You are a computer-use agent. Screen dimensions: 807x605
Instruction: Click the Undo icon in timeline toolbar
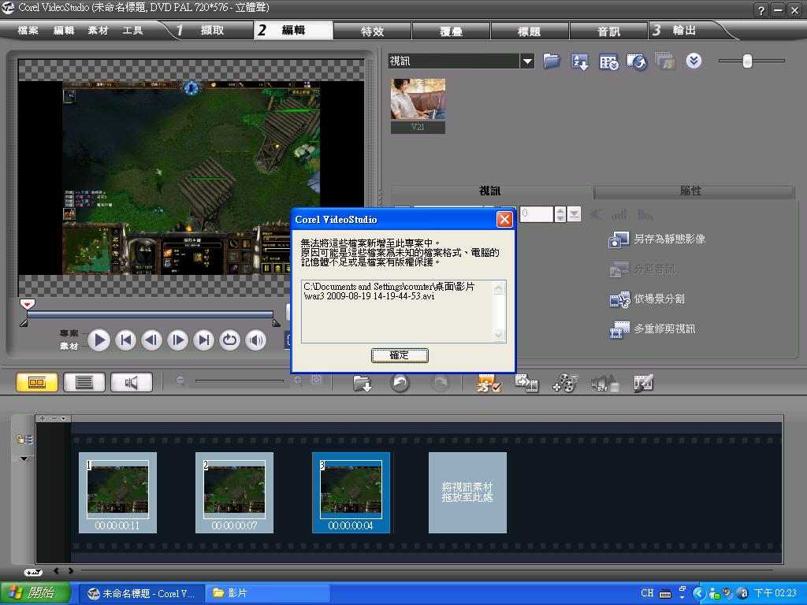[400, 383]
